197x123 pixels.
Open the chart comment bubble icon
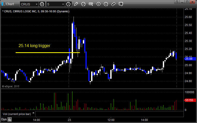121,4
